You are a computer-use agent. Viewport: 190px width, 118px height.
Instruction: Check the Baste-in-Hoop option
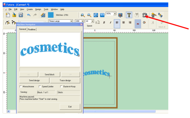tap(61, 87)
